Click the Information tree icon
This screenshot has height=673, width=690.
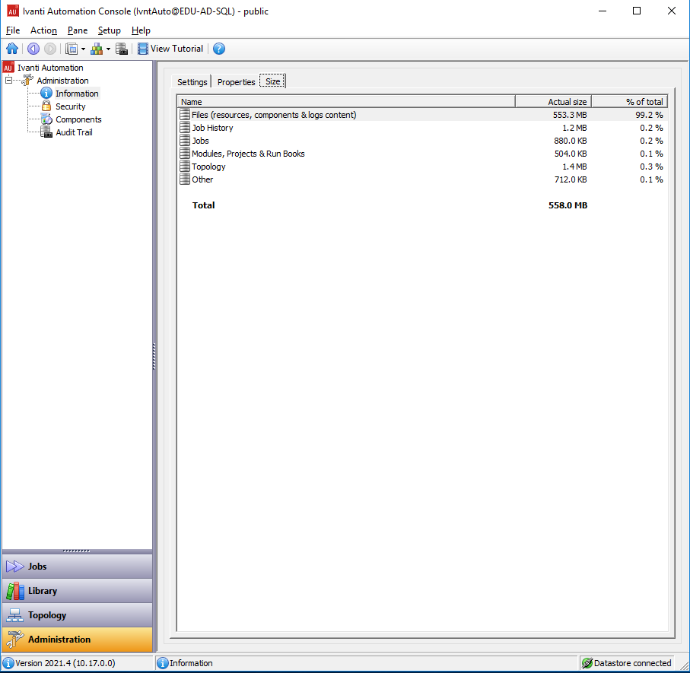46,94
